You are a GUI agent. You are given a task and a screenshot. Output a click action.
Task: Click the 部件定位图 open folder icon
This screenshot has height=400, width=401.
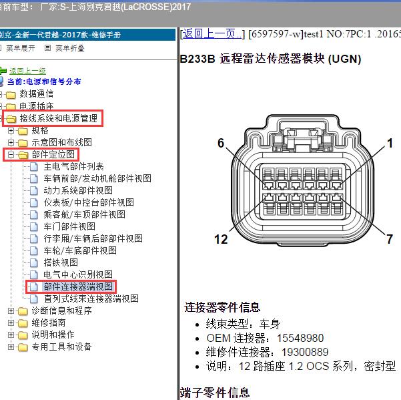23,155
